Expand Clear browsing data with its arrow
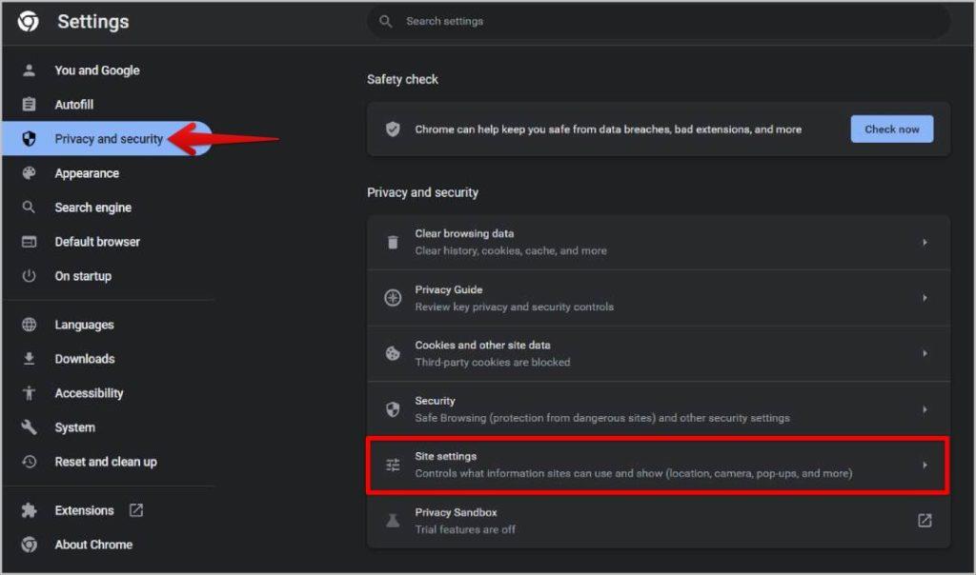Image resolution: width=976 pixels, height=575 pixels. coord(925,242)
